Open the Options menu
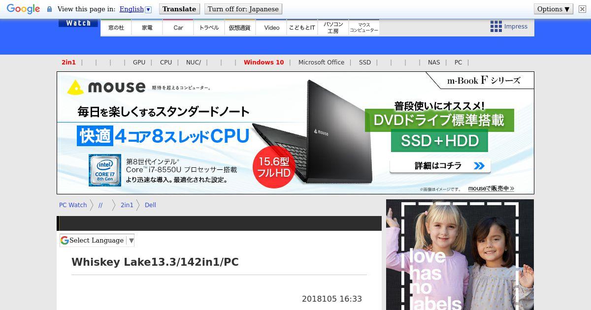 click(x=554, y=9)
